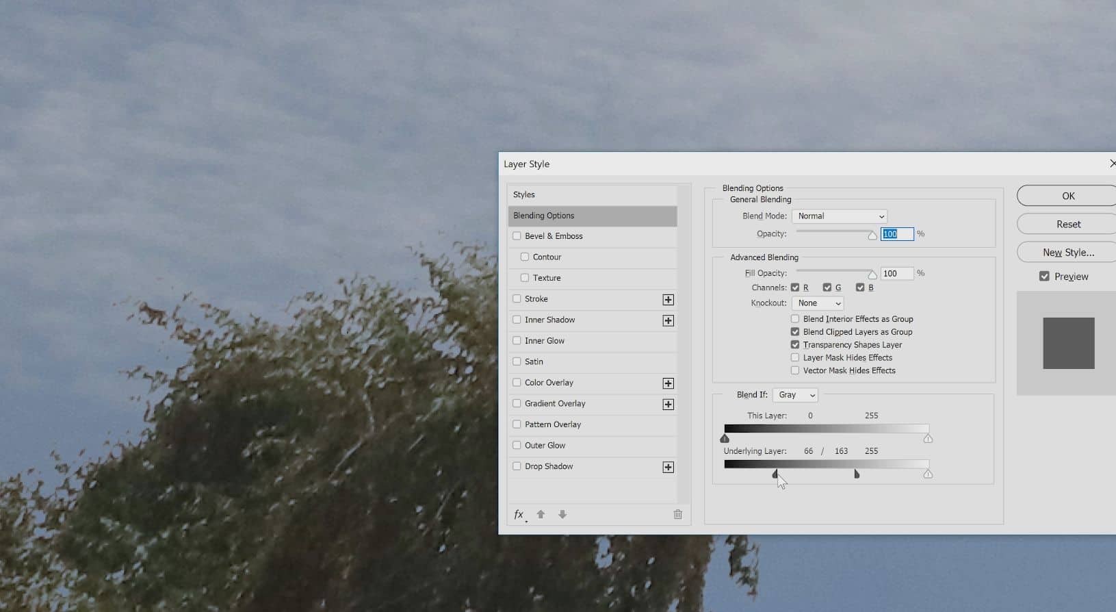Screen dimensions: 1116x612
Task: Enable the Outer Glow checkbox
Action: point(517,445)
